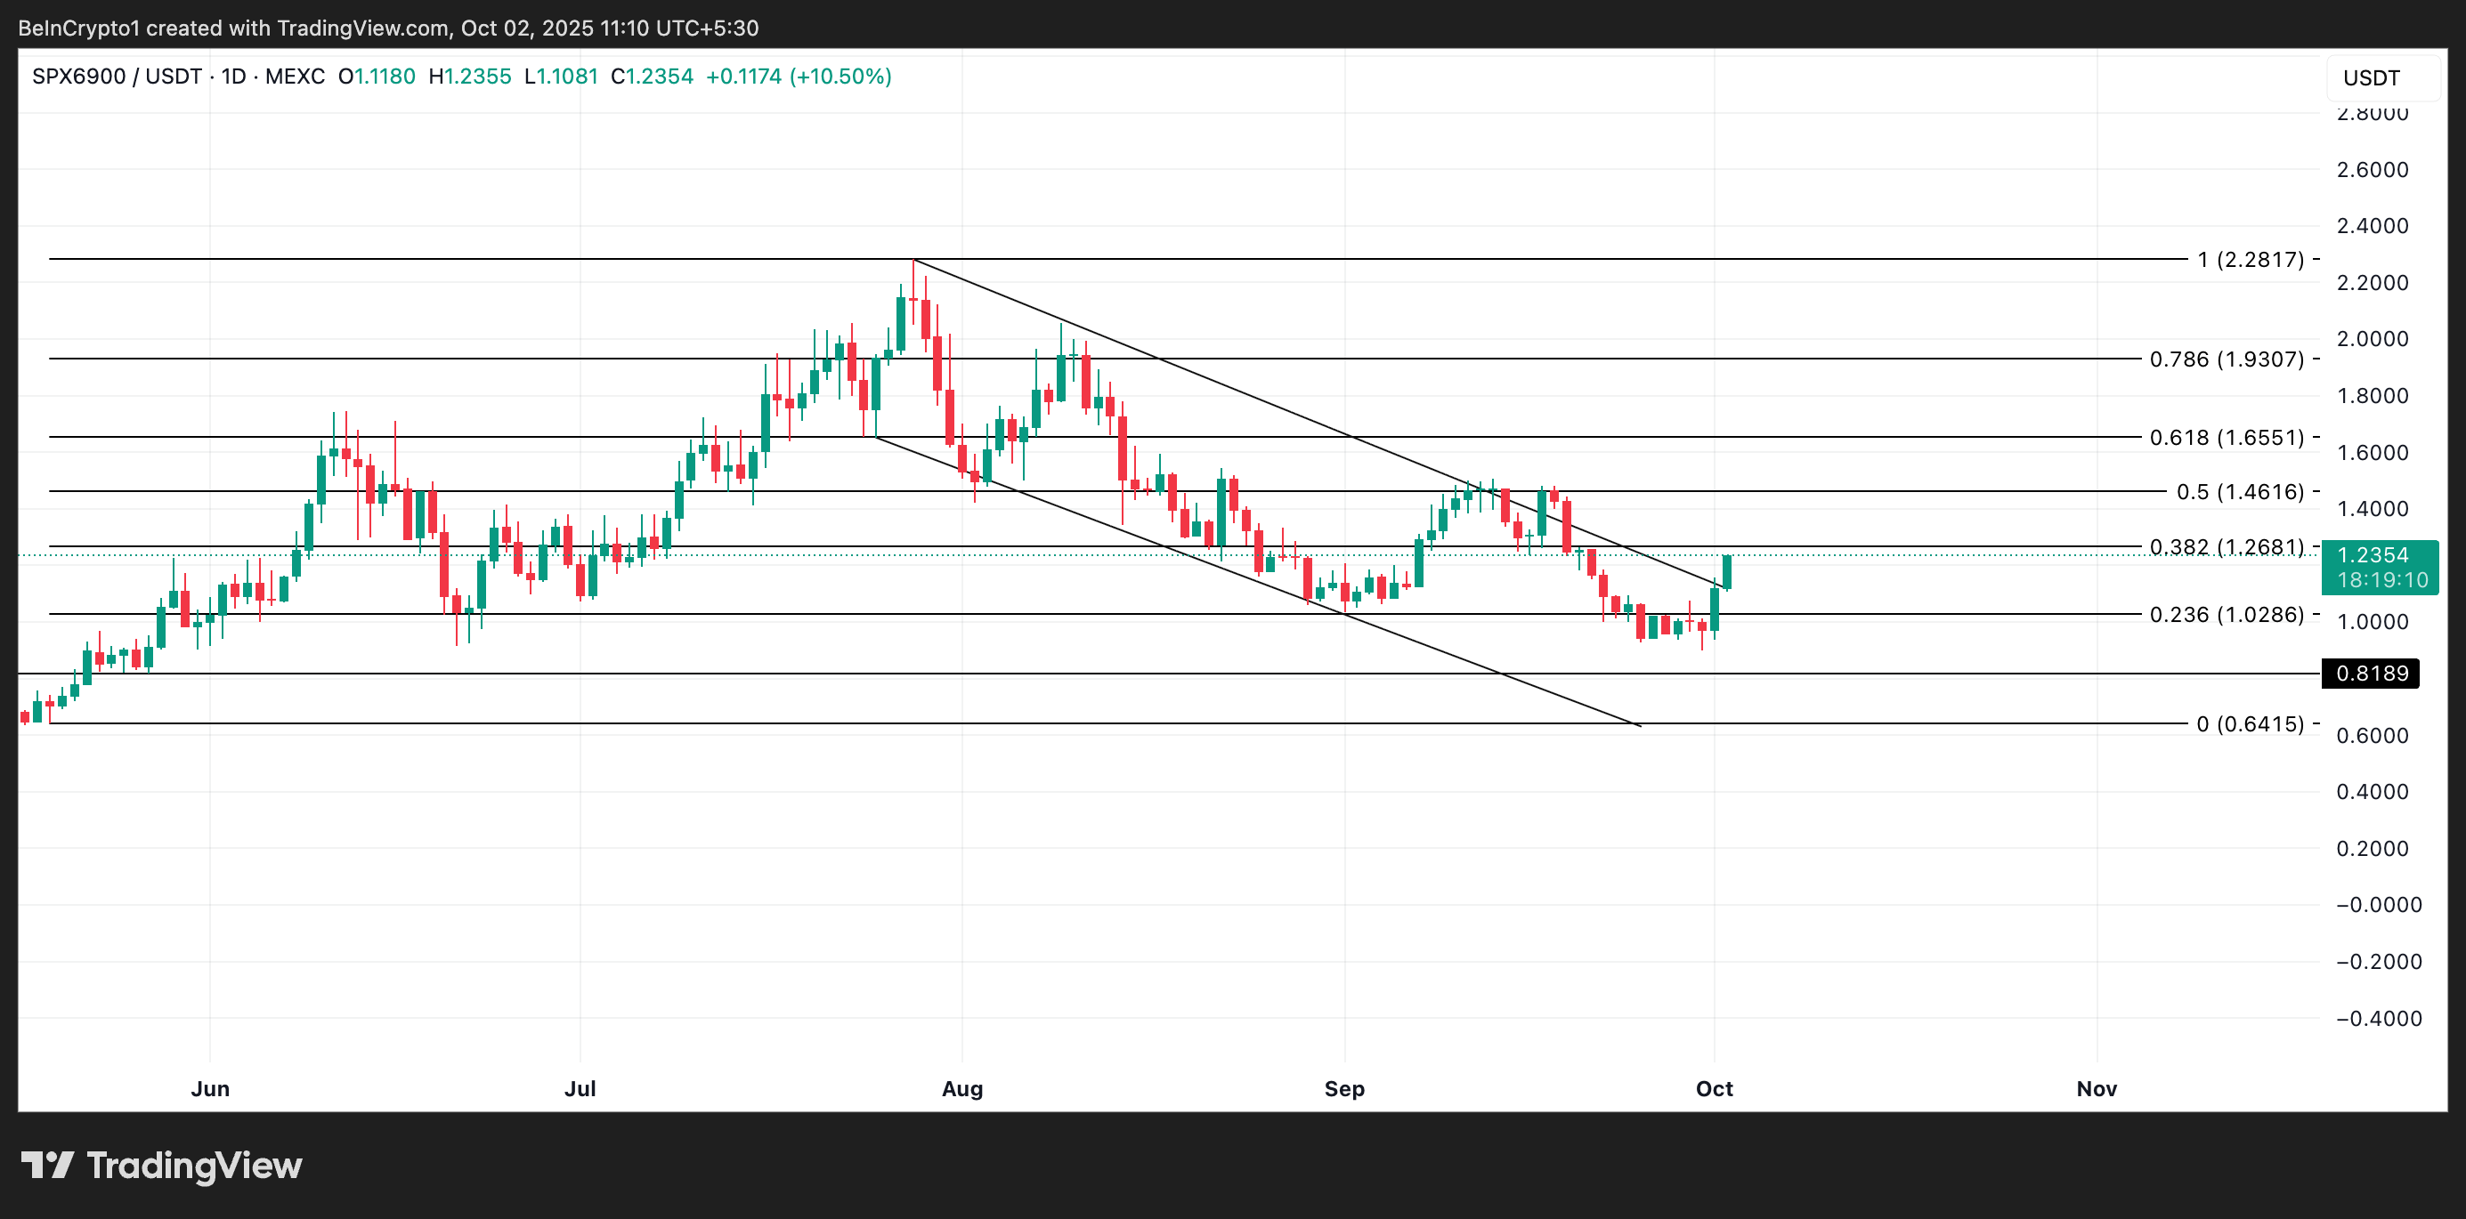Click the Jun date axis label
This screenshot has width=2466, height=1219.
tap(209, 1089)
